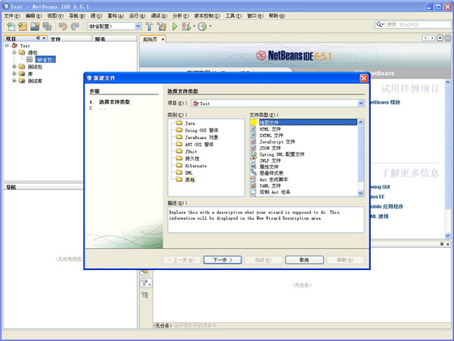The width and height of the screenshot is (454, 341).
Task: Expand the 库 tree node
Action: (14, 73)
